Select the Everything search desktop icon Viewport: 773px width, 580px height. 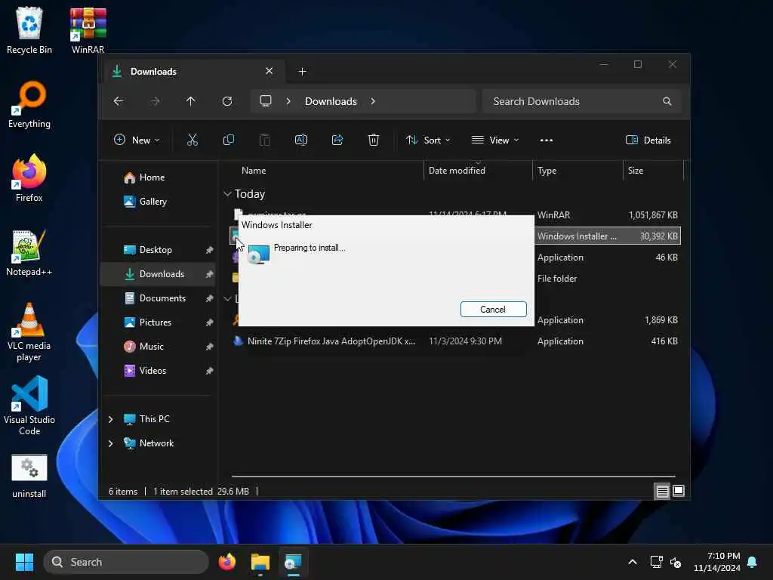[x=29, y=104]
